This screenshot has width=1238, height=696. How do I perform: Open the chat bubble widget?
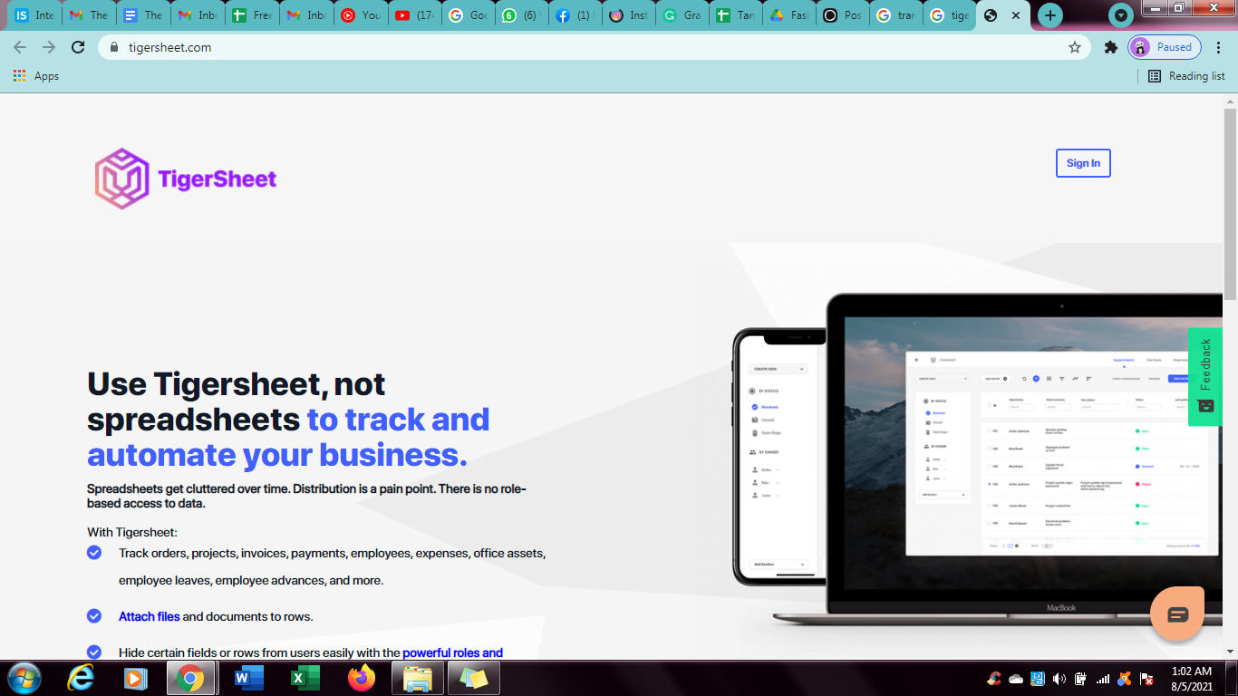click(x=1176, y=614)
